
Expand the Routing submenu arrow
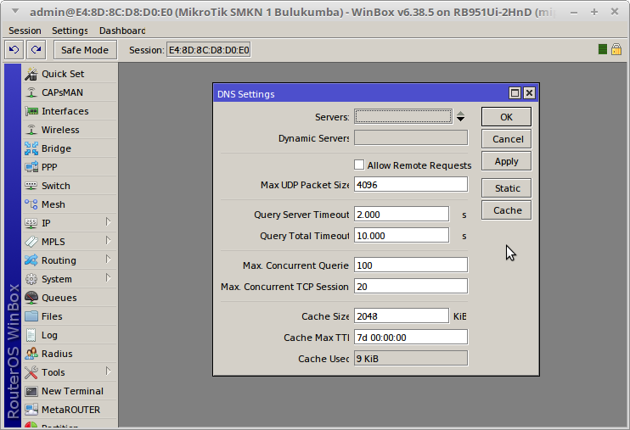tap(108, 259)
